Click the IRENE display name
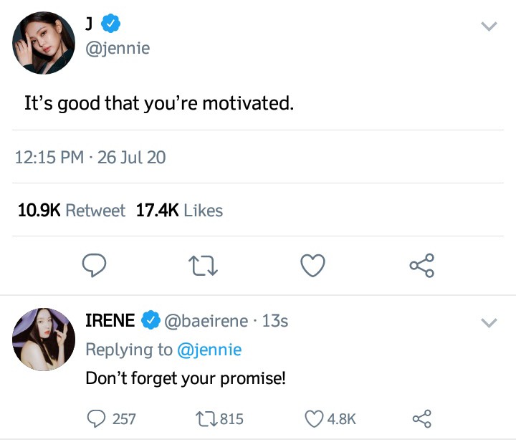Screen dimensions: 516x447 pyautogui.click(x=110, y=321)
